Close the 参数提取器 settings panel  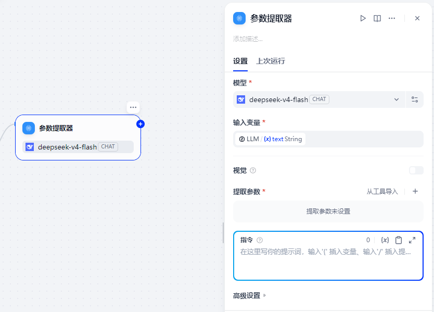[x=417, y=18]
